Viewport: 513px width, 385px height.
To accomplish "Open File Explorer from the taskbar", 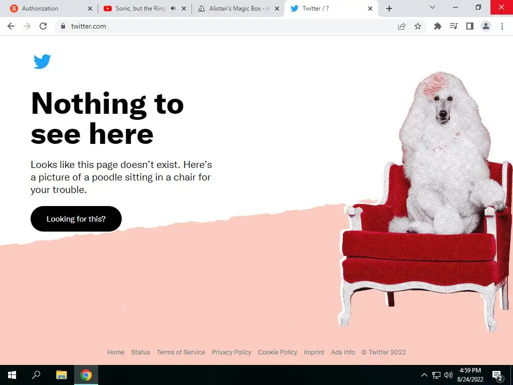I will pos(61,375).
